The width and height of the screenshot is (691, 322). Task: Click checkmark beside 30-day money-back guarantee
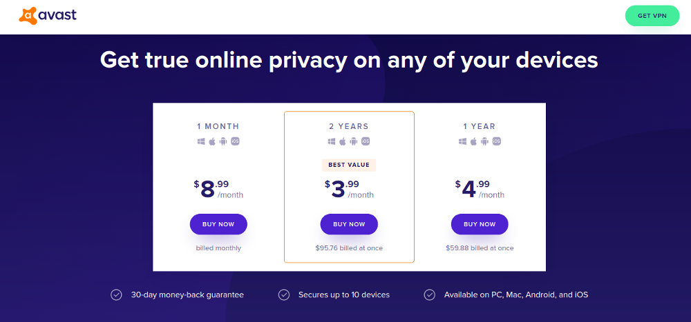pos(116,295)
